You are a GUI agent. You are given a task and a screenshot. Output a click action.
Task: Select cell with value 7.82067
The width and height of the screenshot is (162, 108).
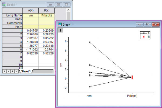tap(31, 38)
